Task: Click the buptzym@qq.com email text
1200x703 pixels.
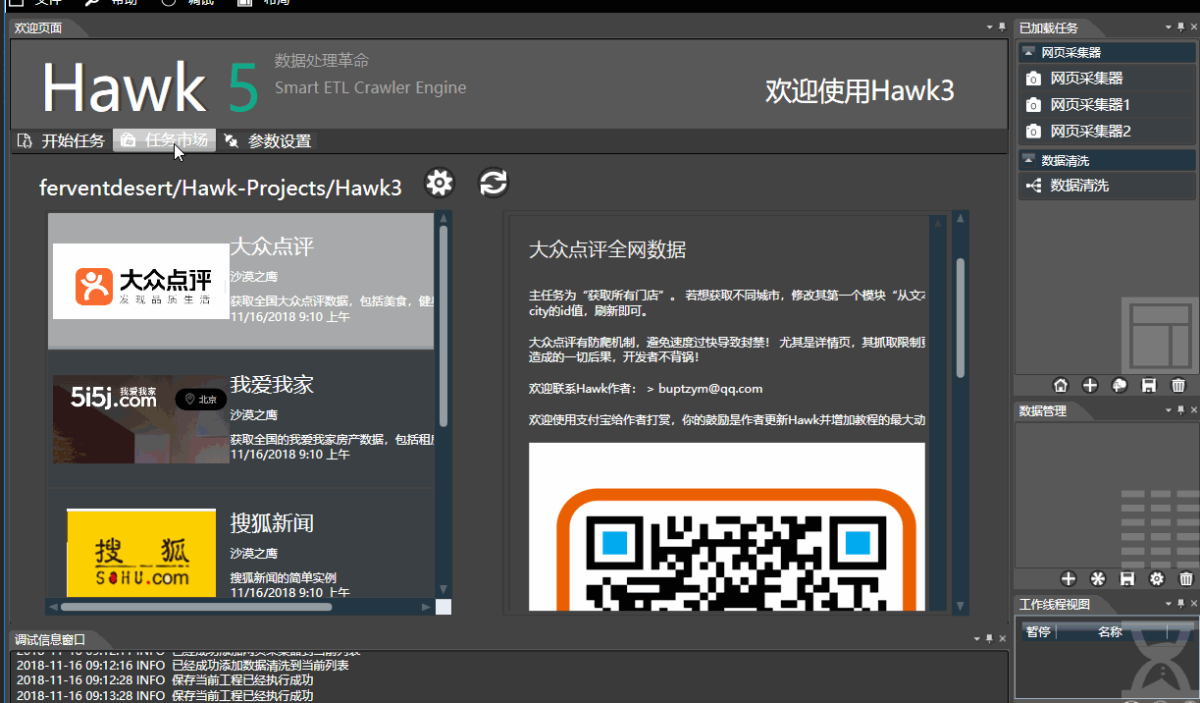Action: 711,389
